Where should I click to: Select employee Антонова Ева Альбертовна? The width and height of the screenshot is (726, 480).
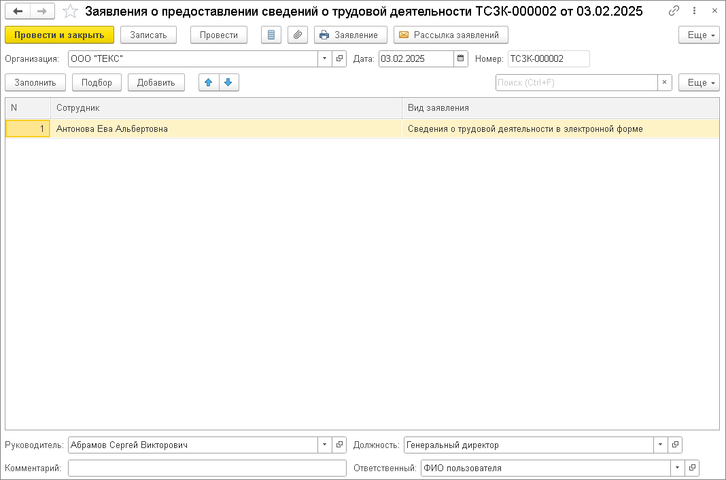(x=226, y=128)
